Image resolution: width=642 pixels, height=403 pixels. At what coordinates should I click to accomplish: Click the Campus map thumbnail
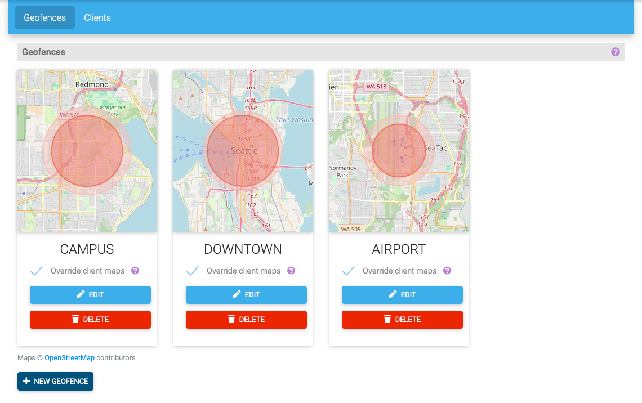(x=87, y=151)
